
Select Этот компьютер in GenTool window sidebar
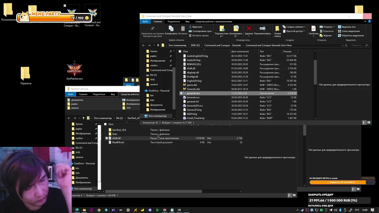click(83, 189)
